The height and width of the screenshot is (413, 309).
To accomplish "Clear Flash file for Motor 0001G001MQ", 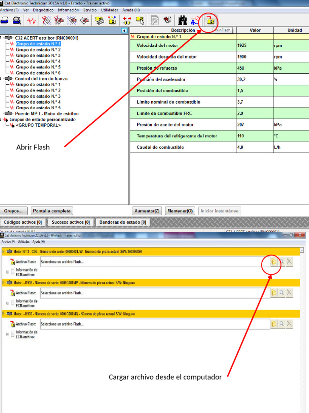I will click(x=289, y=324).
